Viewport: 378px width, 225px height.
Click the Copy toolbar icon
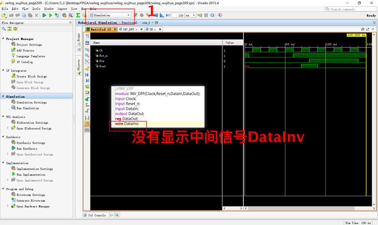coord(24,15)
